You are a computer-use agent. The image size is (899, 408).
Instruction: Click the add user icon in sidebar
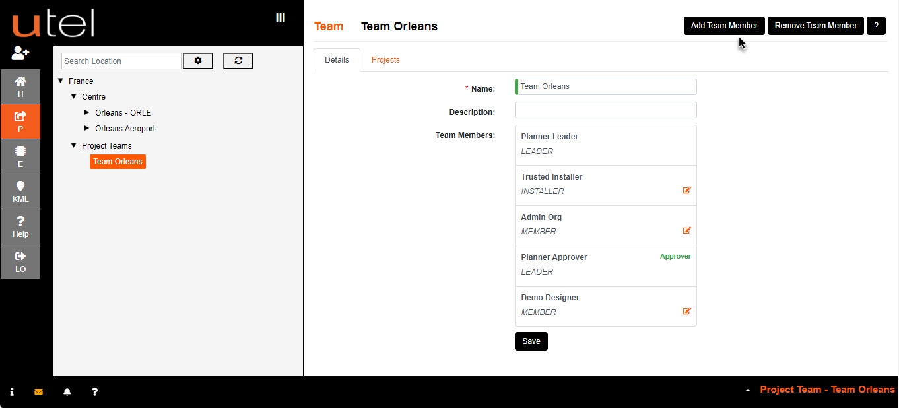(x=20, y=53)
